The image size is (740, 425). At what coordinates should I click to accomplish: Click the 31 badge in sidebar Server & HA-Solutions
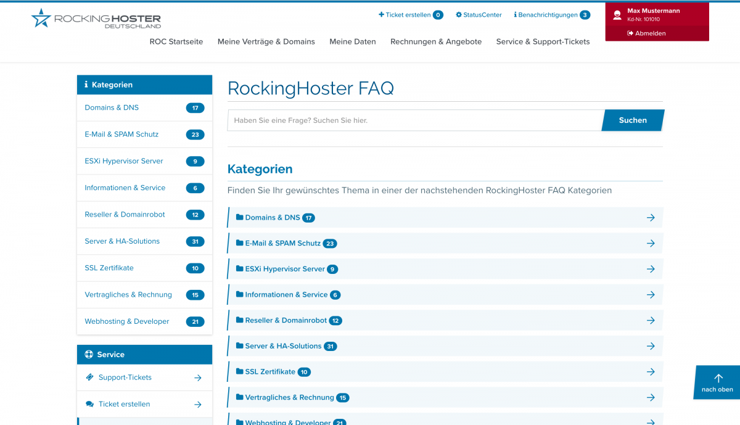click(195, 242)
